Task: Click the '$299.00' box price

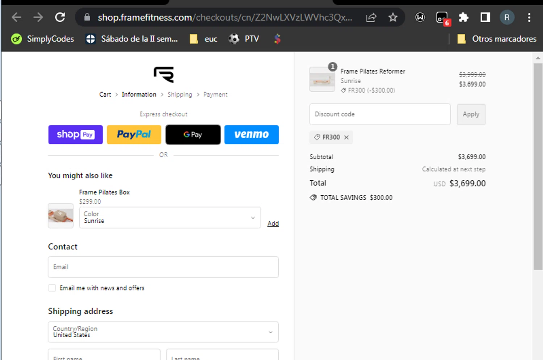Action: [x=90, y=202]
